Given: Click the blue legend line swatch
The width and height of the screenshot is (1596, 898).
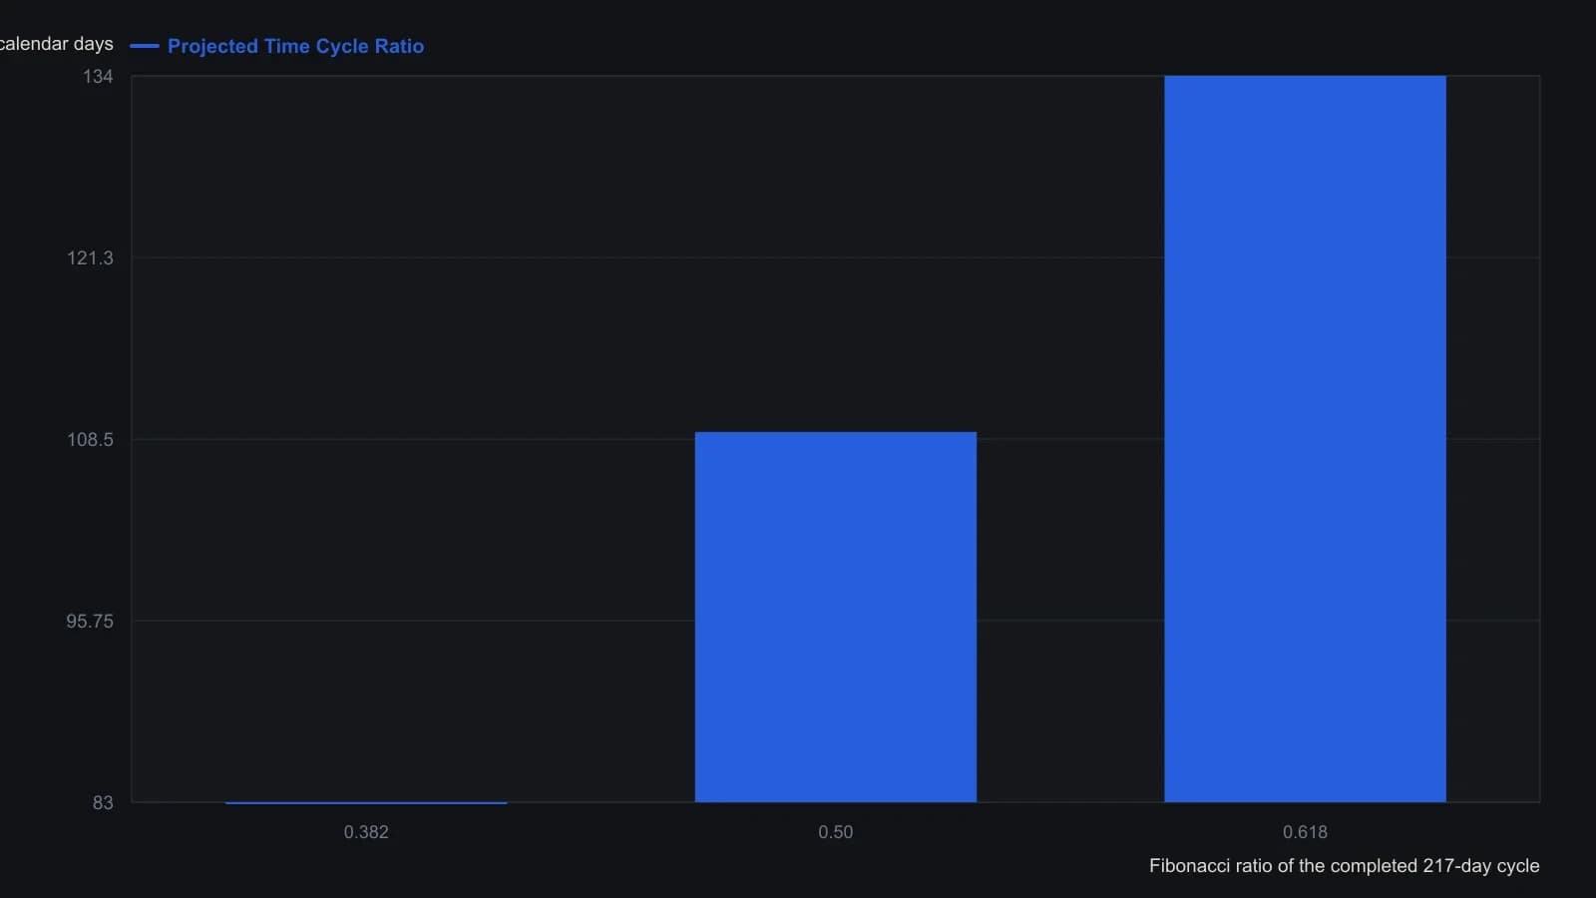Looking at the screenshot, I should point(145,46).
